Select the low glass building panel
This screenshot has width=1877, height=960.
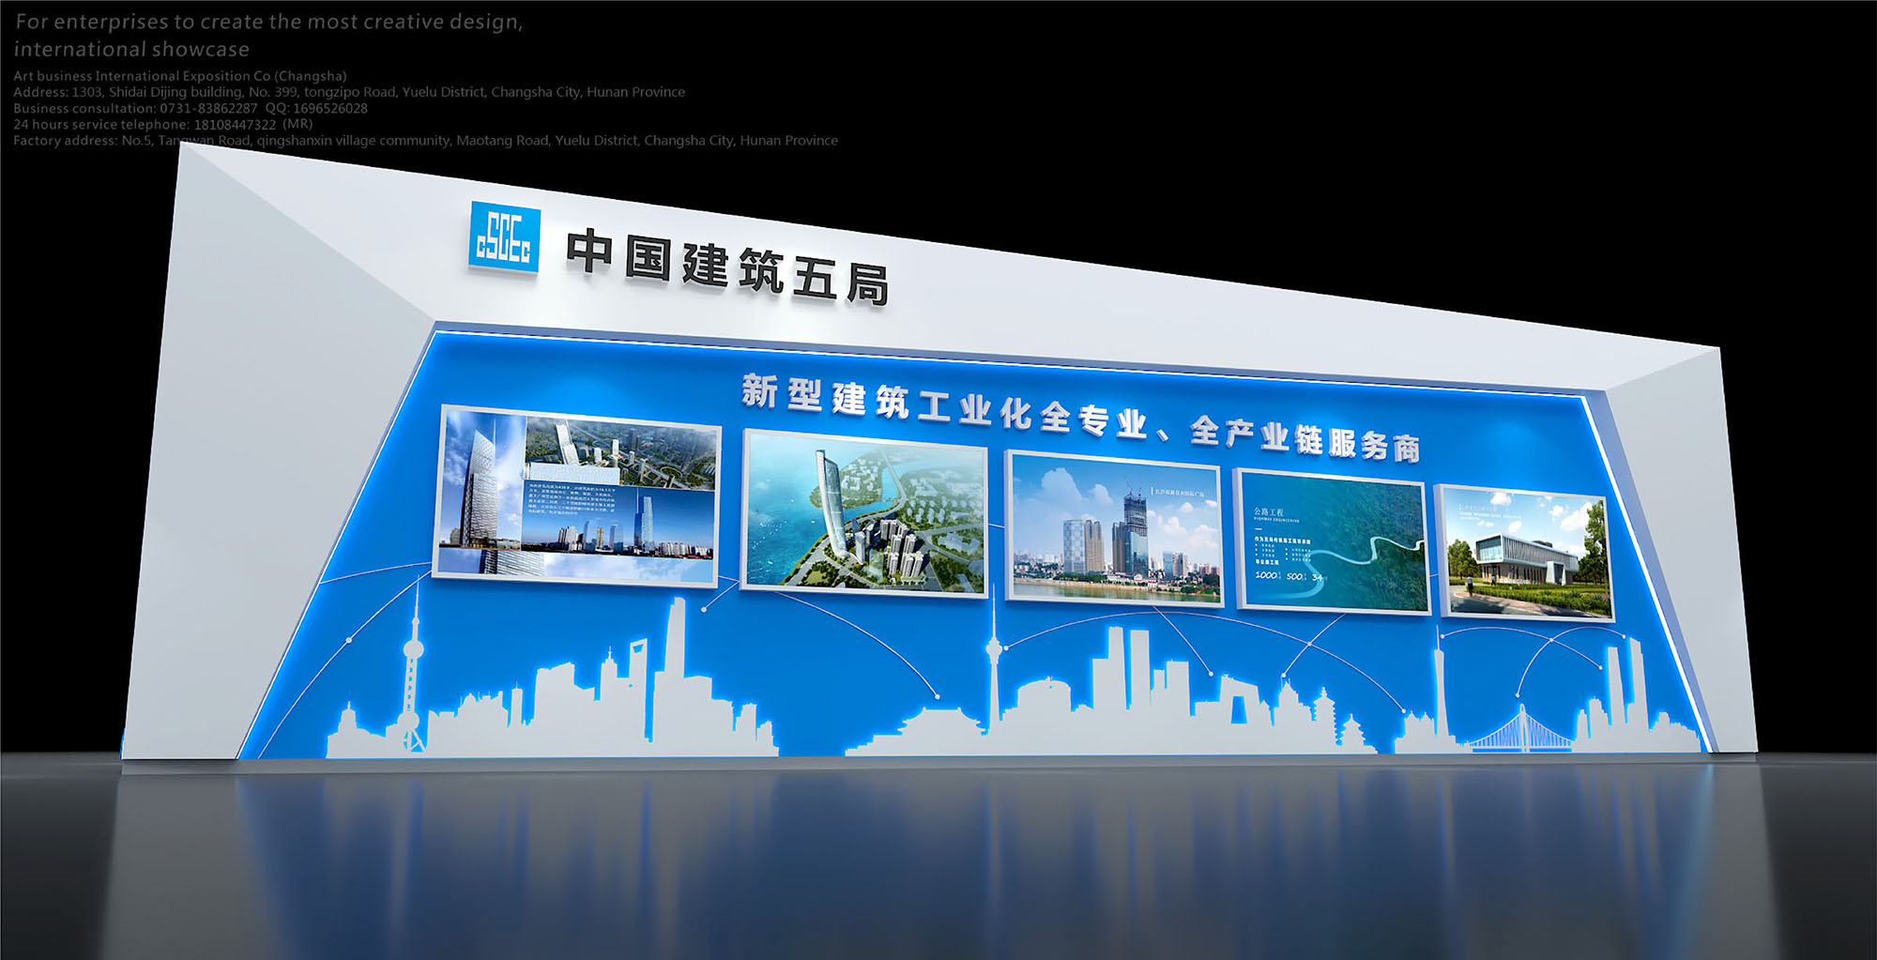pyautogui.click(x=1524, y=553)
